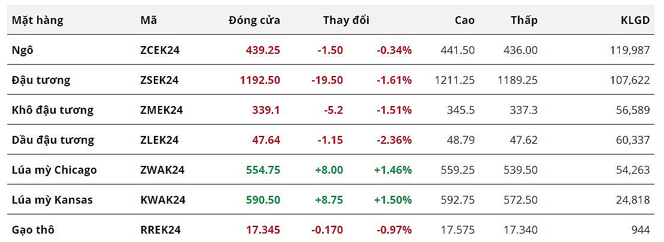
Task: Select Lúa mỳ Chicago row name
Action: point(54,170)
